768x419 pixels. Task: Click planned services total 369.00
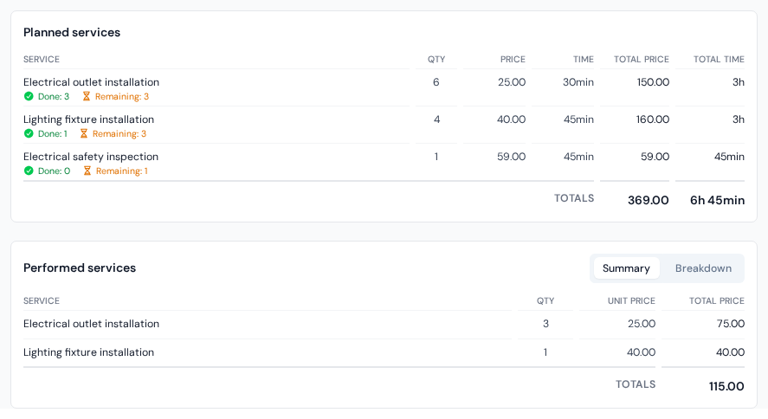click(648, 200)
